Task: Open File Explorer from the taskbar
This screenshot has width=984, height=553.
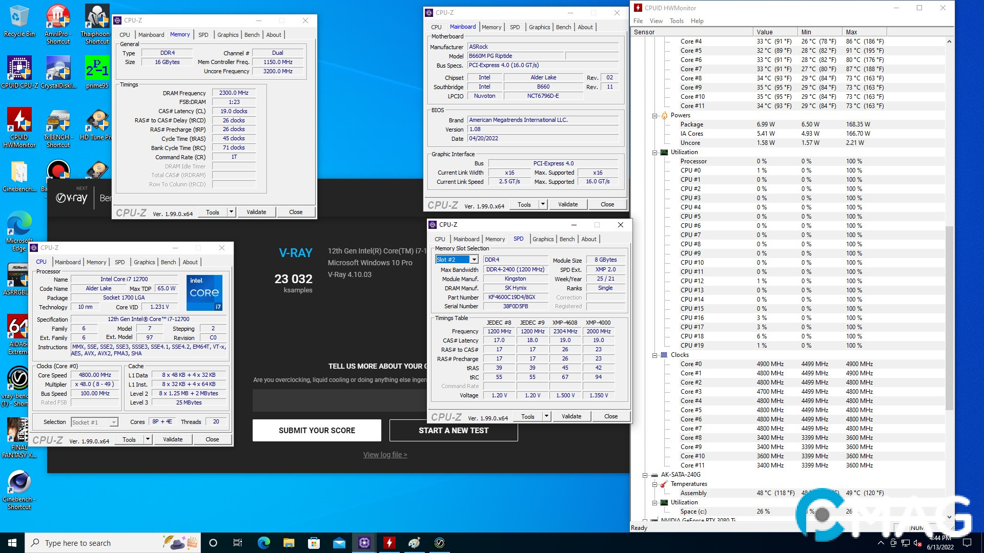Action: (x=289, y=543)
